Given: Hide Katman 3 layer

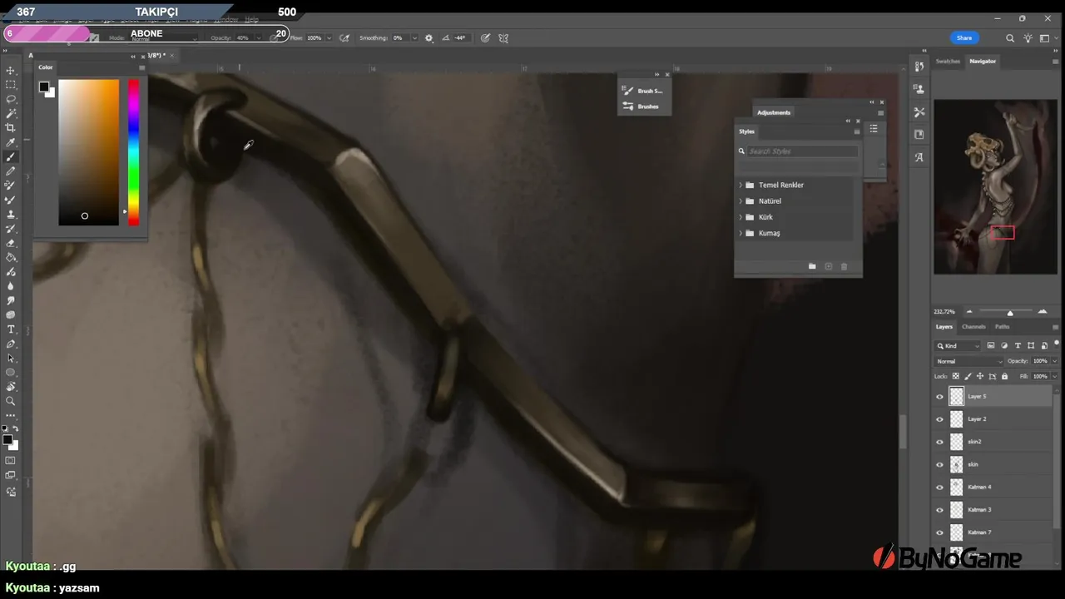Looking at the screenshot, I should tap(940, 509).
